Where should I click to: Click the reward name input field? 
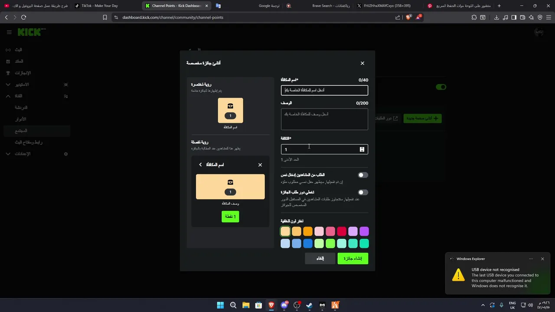pyautogui.click(x=324, y=90)
